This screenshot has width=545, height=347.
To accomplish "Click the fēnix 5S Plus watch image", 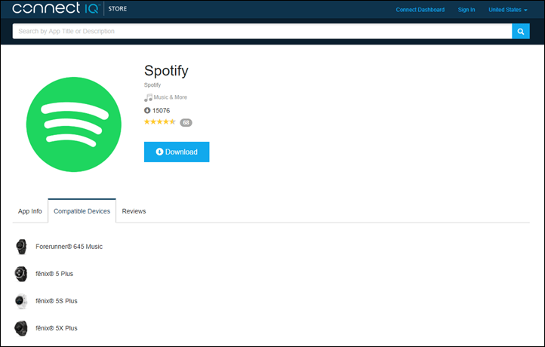I will coord(21,301).
